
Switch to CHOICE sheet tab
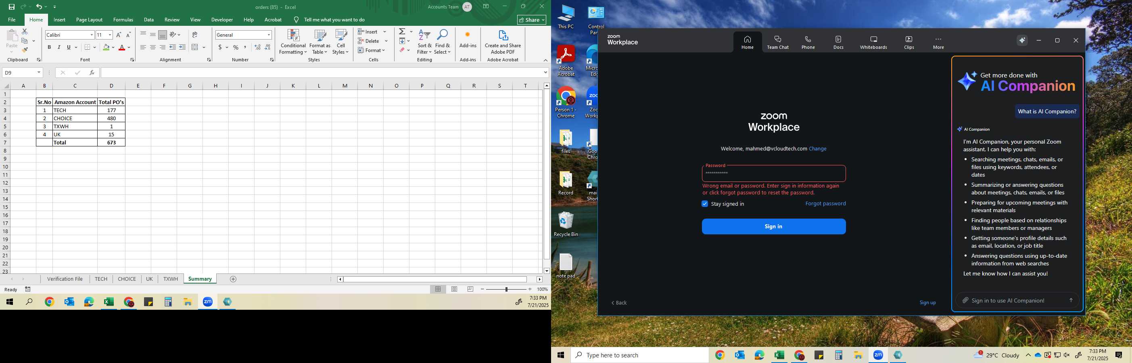click(x=127, y=279)
